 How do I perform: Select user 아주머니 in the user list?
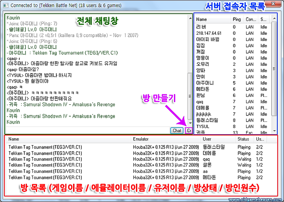click(x=233, y=83)
